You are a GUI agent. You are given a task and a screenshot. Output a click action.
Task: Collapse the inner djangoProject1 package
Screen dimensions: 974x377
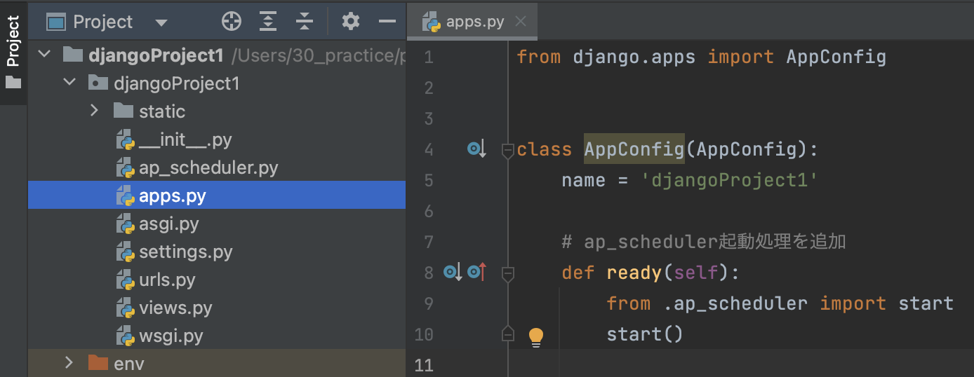[69, 83]
